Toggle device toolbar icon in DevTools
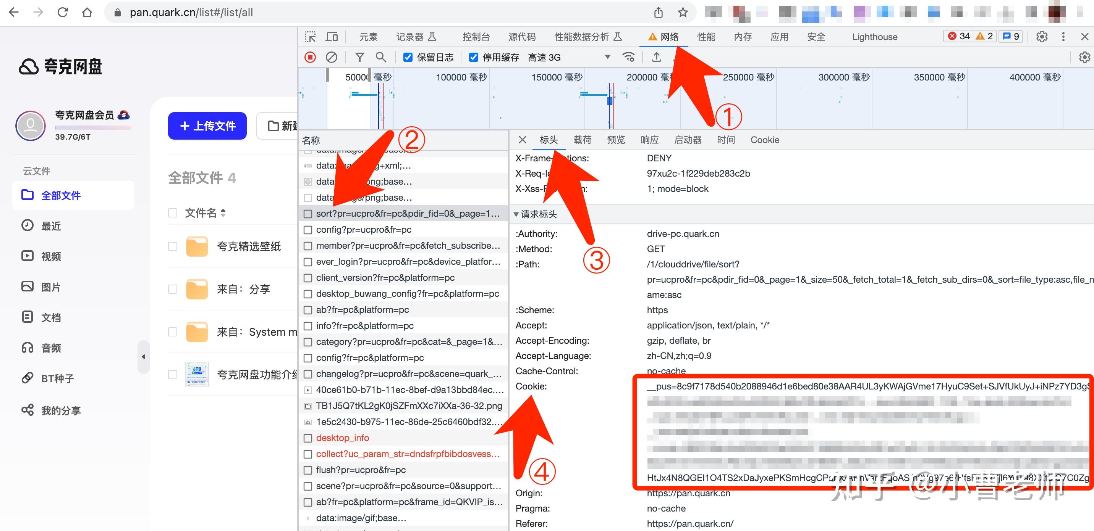1094x531 pixels. [x=332, y=37]
